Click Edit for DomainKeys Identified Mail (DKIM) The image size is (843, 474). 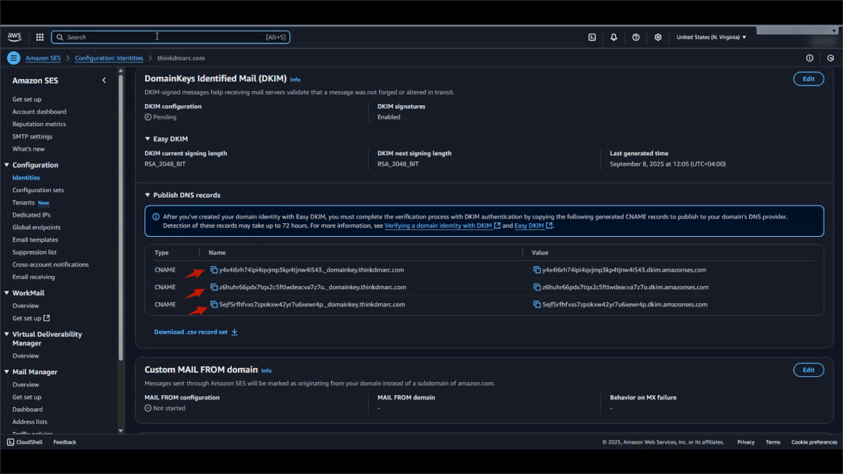point(808,78)
